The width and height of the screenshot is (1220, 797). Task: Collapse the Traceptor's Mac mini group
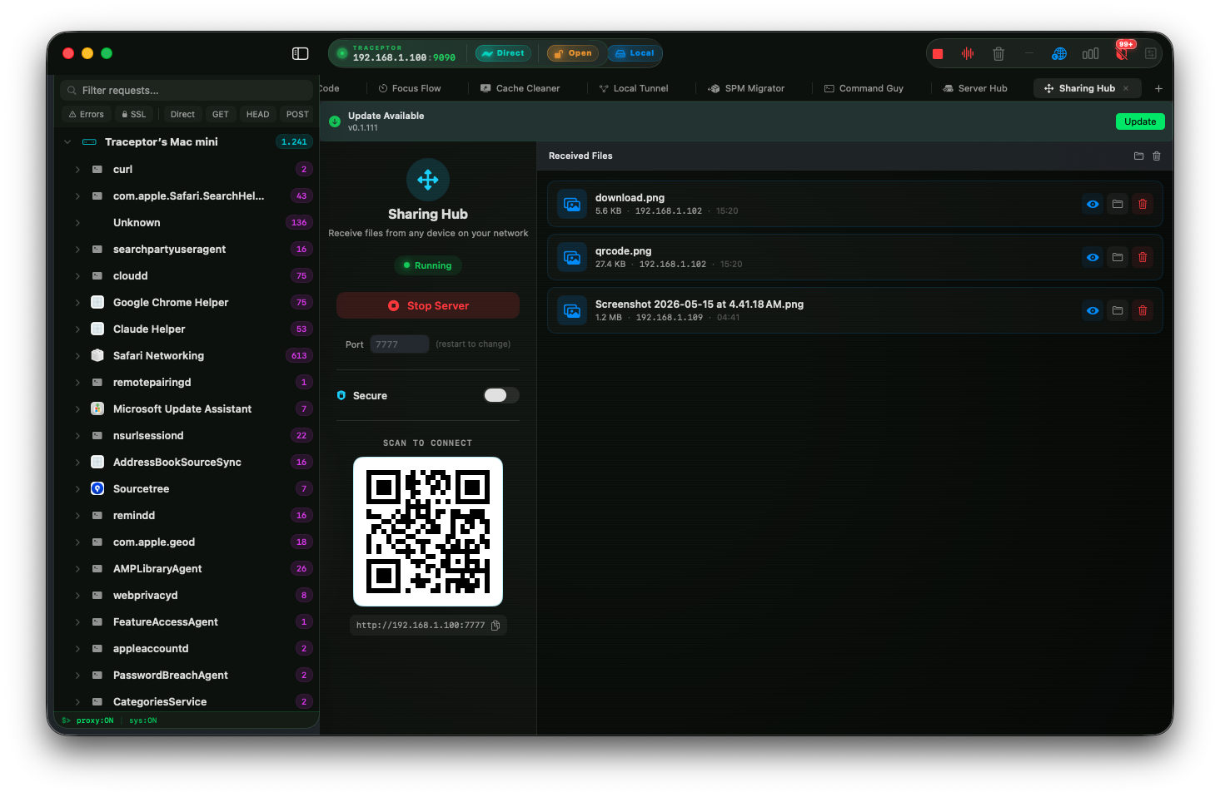tap(67, 142)
